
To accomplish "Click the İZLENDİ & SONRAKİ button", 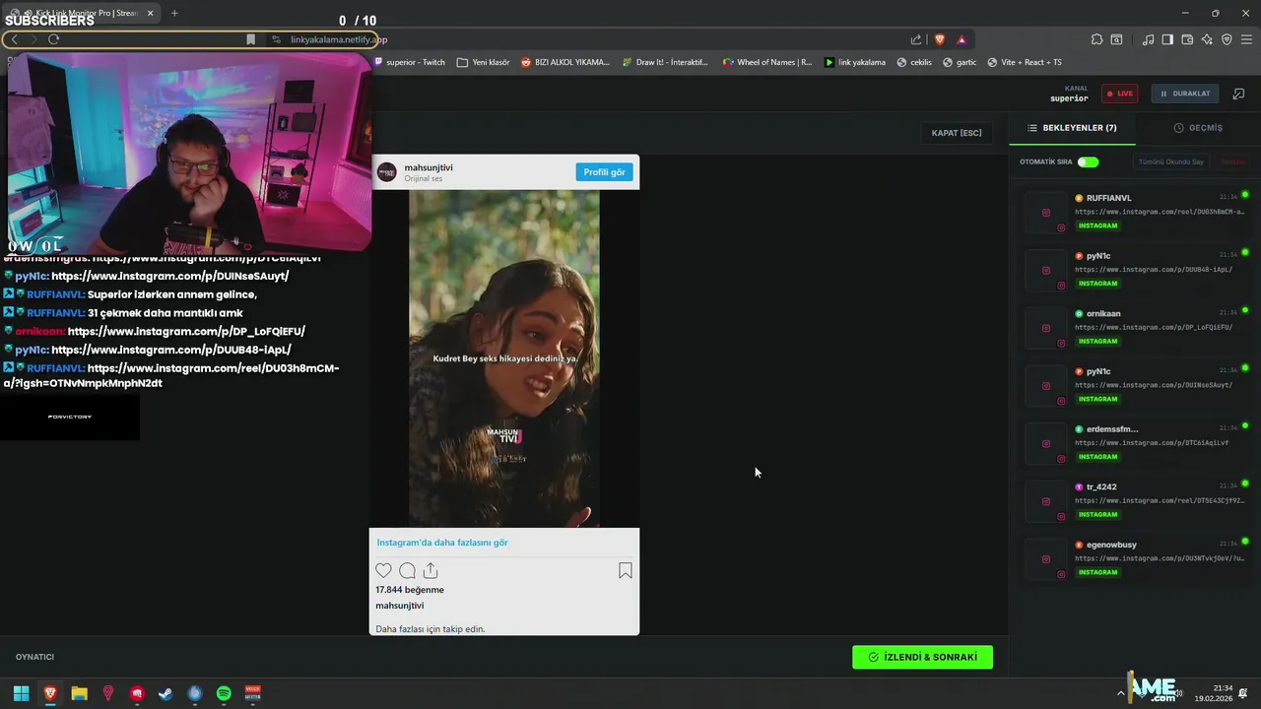I will [x=922, y=657].
